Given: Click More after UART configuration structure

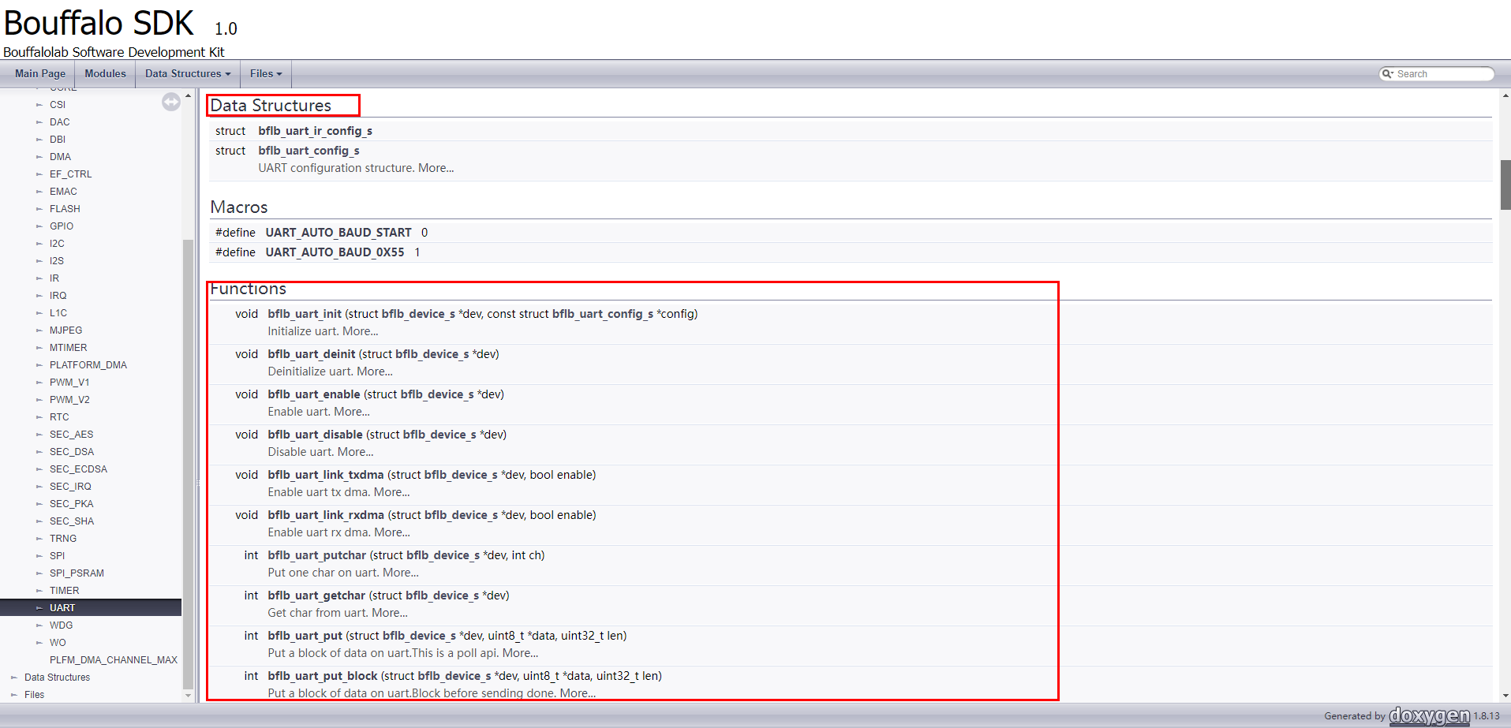Looking at the screenshot, I should click(436, 168).
